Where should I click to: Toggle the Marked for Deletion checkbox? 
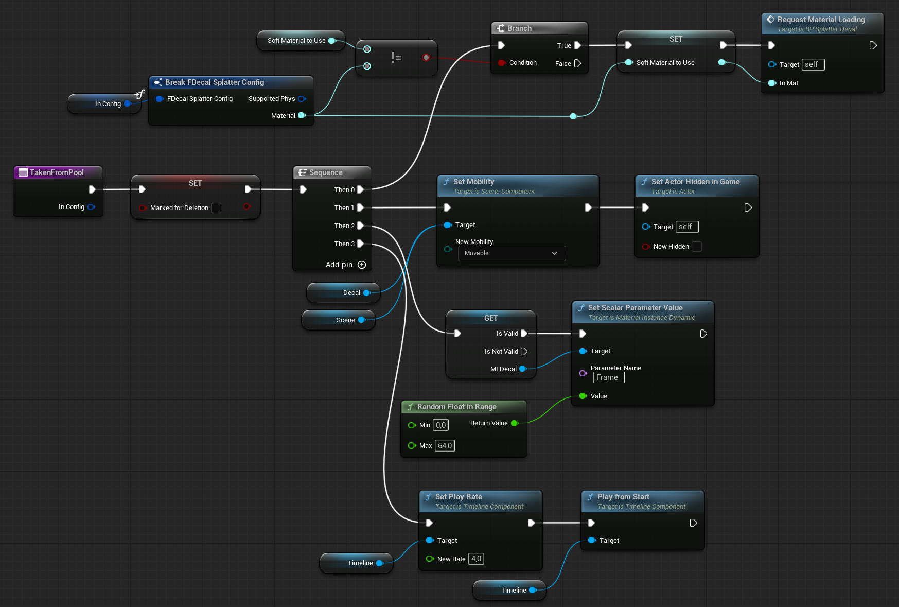click(x=217, y=208)
